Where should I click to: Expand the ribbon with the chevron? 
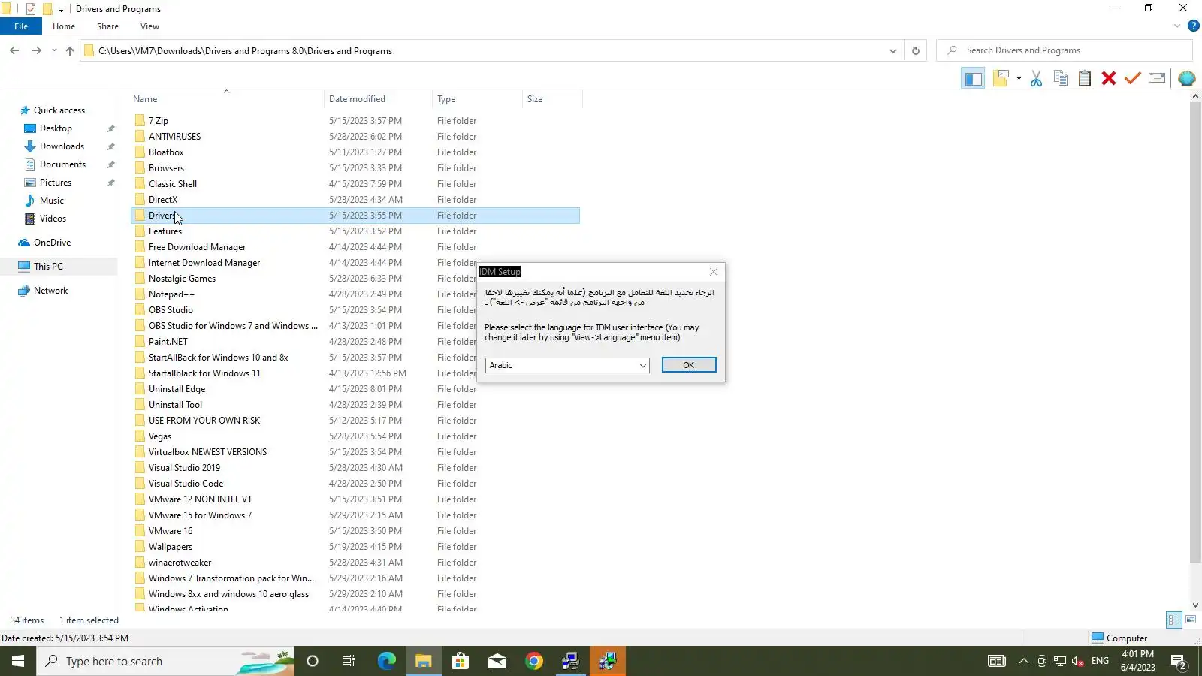(1177, 26)
